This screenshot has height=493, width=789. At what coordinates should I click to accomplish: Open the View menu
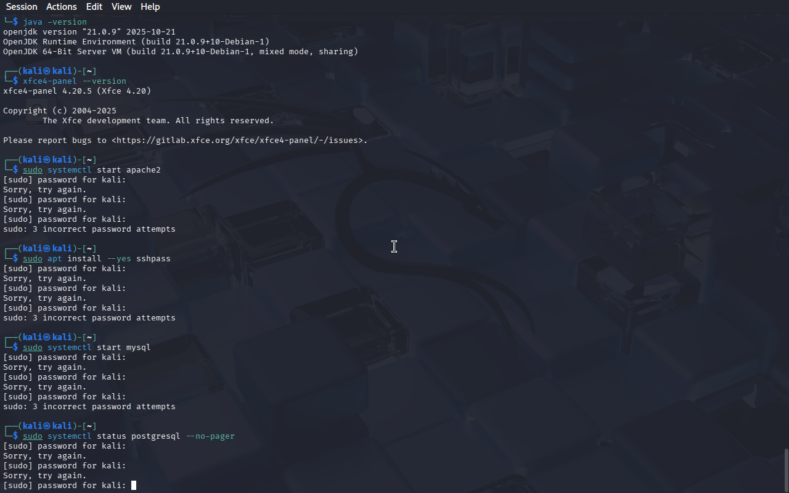(x=121, y=7)
